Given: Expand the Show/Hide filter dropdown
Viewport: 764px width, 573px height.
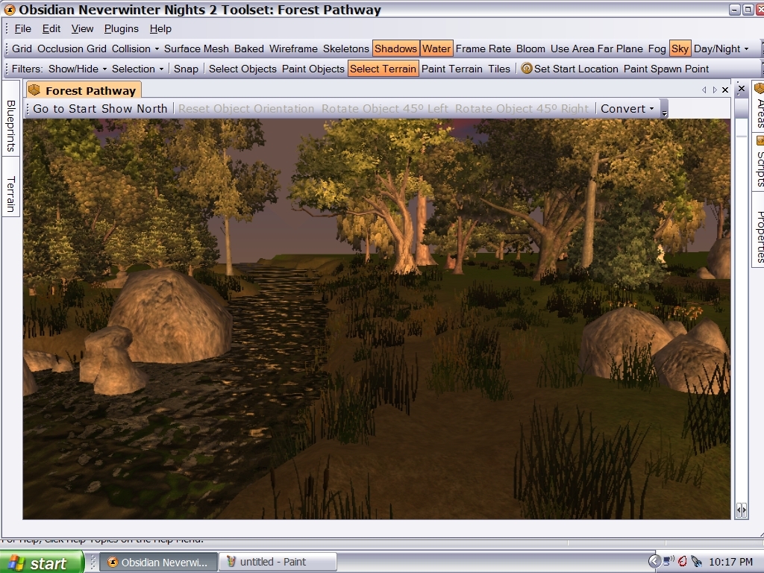Looking at the screenshot, I should [x=78, y=69].
